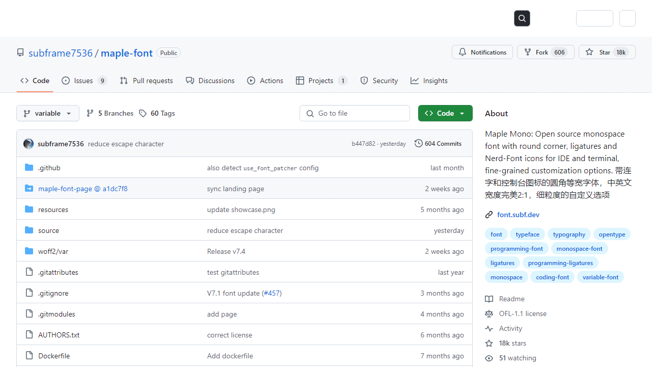The width and height of the screenshot is (652, 367).
Task: View 604 Commits history
Action: 438,144
